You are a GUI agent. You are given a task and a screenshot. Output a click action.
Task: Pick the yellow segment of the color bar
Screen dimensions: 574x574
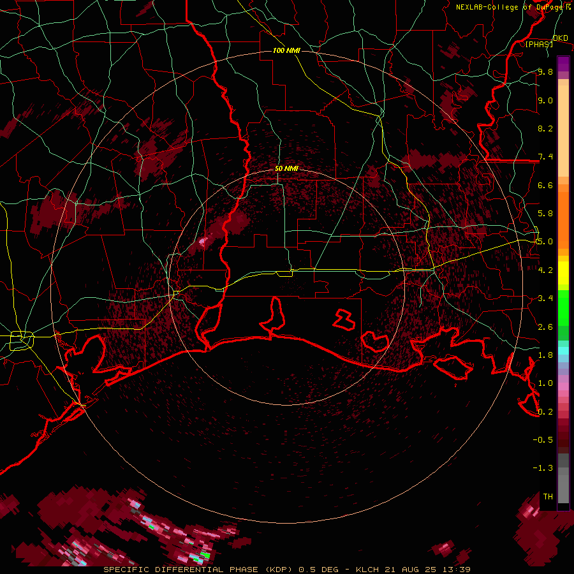[x=563, y=273]
